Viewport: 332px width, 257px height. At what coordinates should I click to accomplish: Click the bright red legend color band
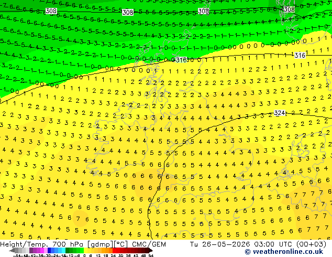pyautogui.click(x=114, y=250)
